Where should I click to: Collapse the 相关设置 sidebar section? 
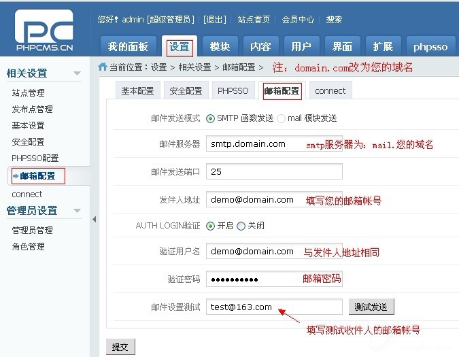point(77,73)
